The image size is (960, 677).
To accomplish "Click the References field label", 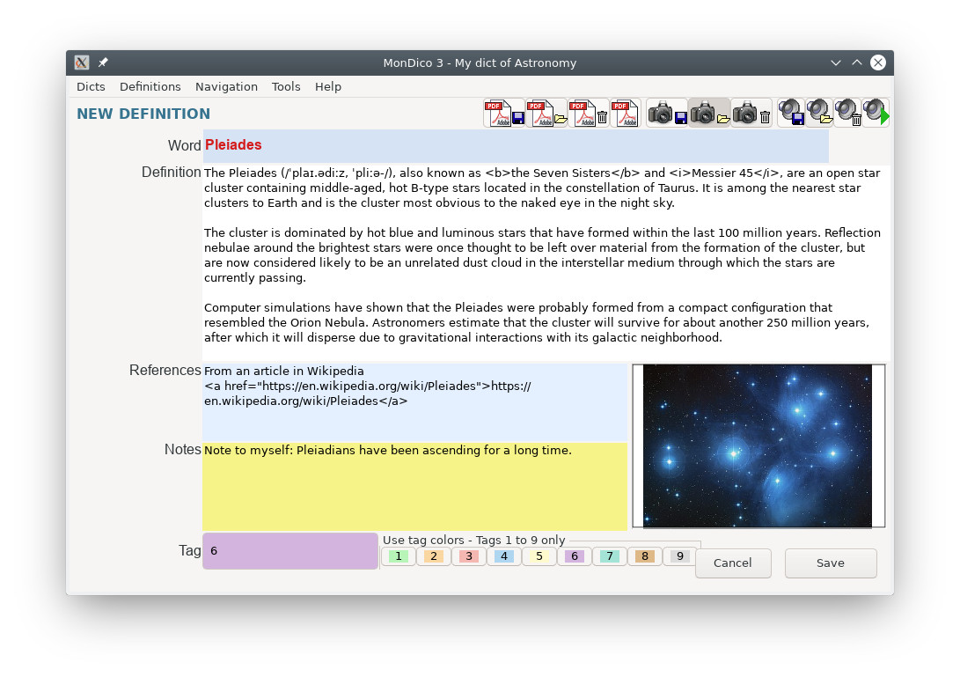I will click(x=165, y=370).
